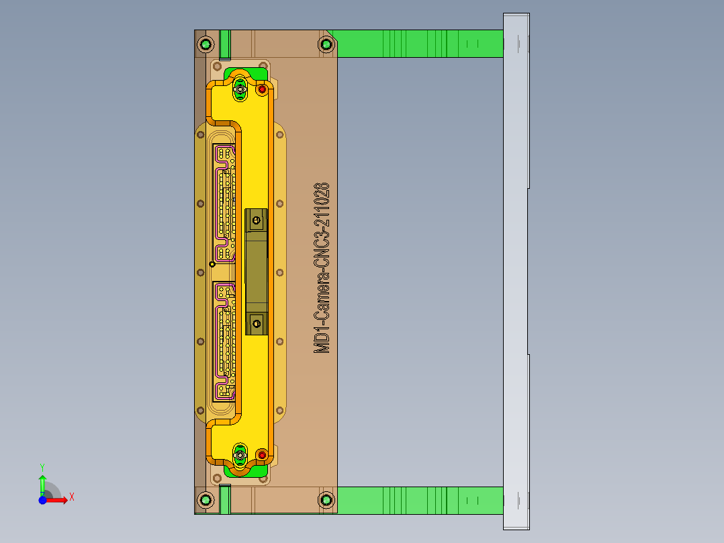Select the bottom-left corner hex screw of the fixture
Screen dimensions: 724x543
coord(206,500)
